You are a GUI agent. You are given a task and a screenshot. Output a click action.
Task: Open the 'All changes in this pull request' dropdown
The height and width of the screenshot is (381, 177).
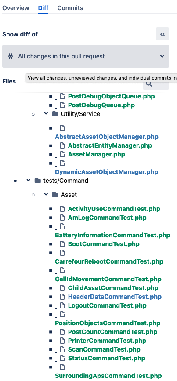(86, 56)
